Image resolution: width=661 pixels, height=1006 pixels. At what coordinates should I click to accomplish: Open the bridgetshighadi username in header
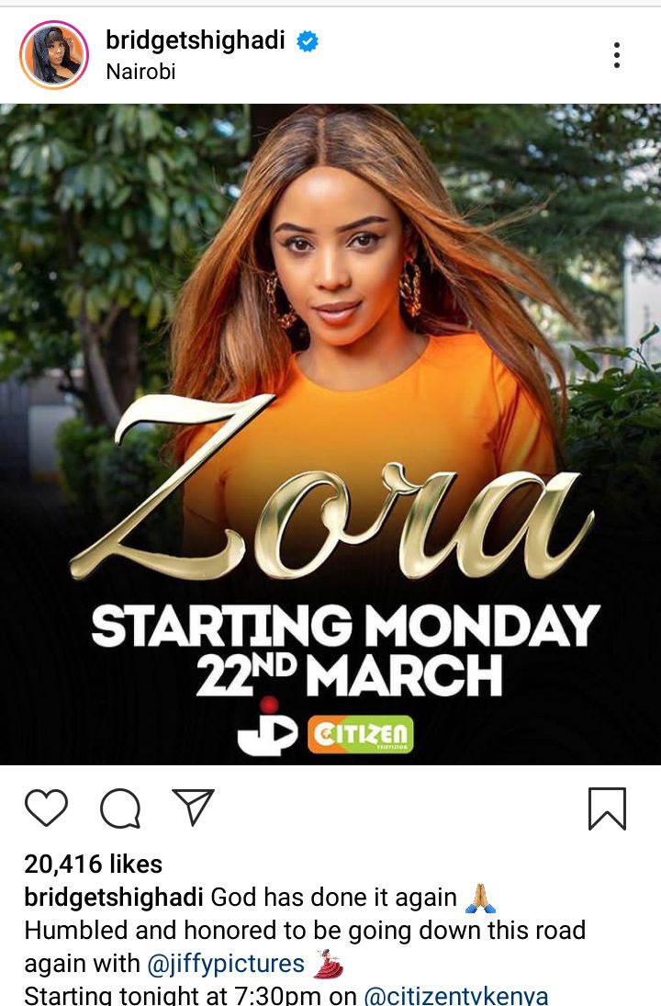195,40
